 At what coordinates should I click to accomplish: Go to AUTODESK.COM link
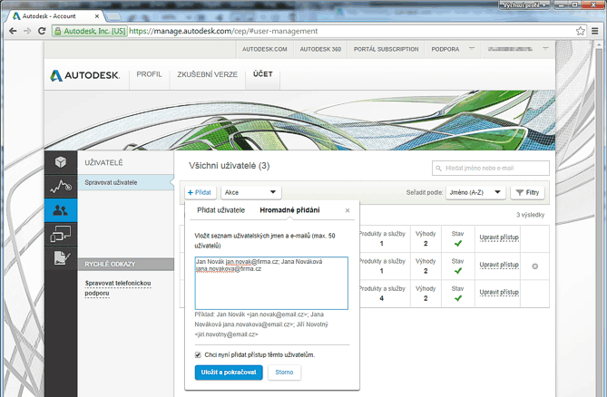(x=265, y=49)
